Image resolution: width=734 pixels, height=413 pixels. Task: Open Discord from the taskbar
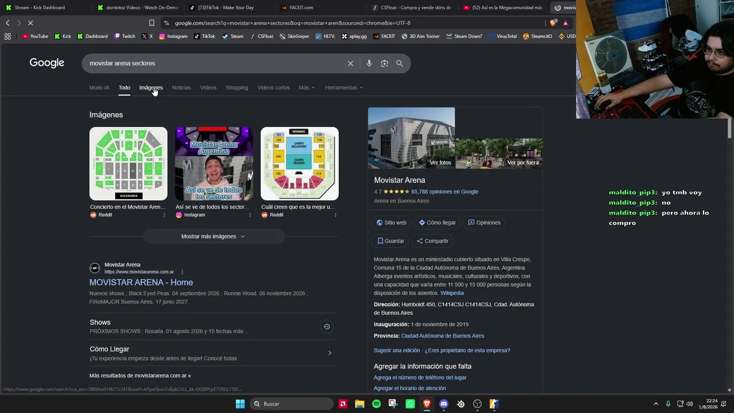443,404
